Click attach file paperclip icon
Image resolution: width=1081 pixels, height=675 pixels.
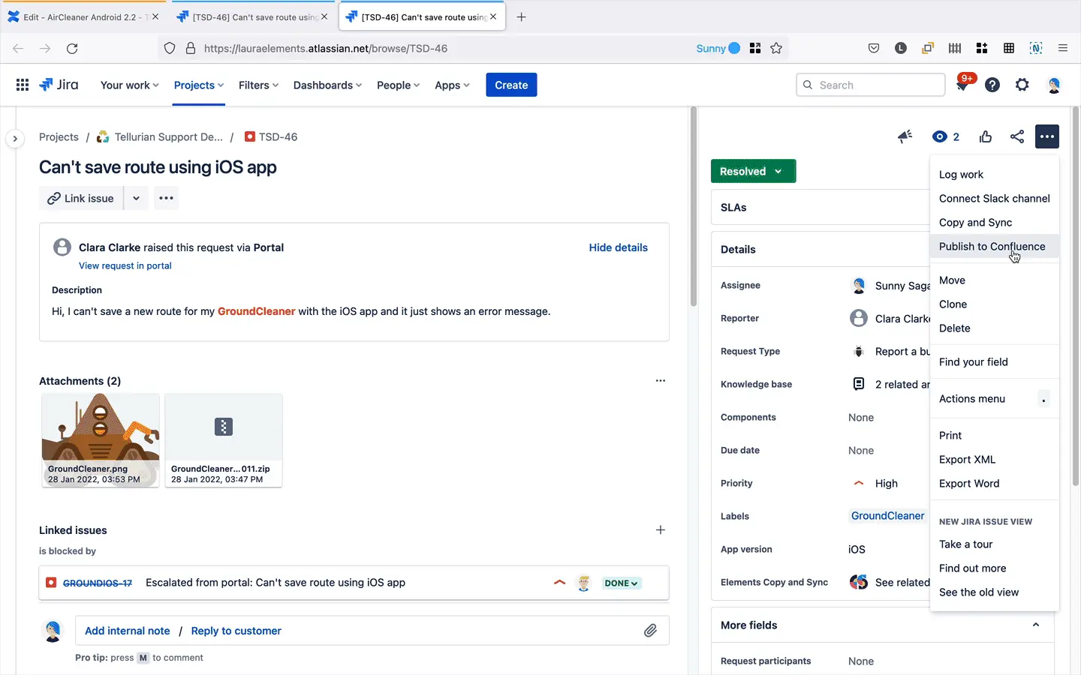point(650,631)
